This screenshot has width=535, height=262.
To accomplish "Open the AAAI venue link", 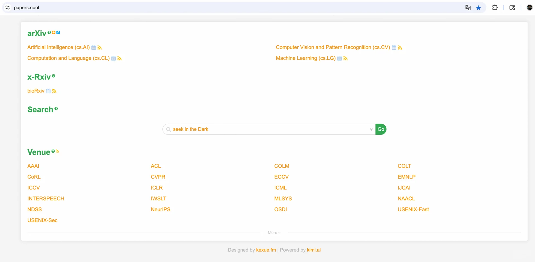I will (x=33, y=166).
